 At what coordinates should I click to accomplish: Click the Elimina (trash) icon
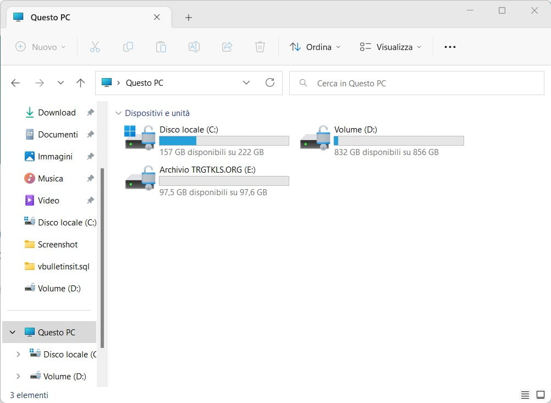coord(260,47)
